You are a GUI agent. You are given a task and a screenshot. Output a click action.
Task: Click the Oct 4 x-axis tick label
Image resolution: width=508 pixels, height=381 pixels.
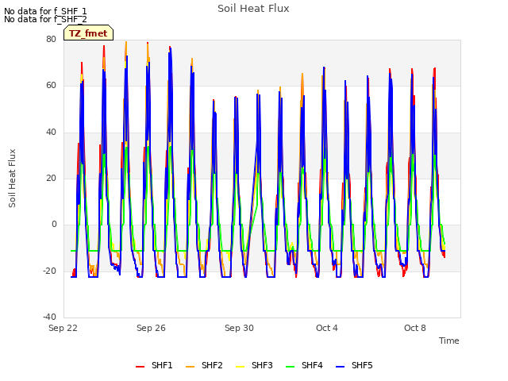click(327, 328)
